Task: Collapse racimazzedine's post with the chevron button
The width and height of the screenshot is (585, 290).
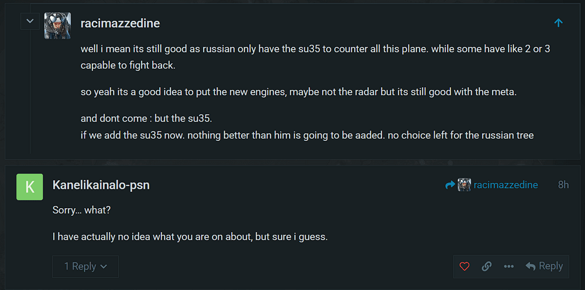Action: [x=30, y=23]
